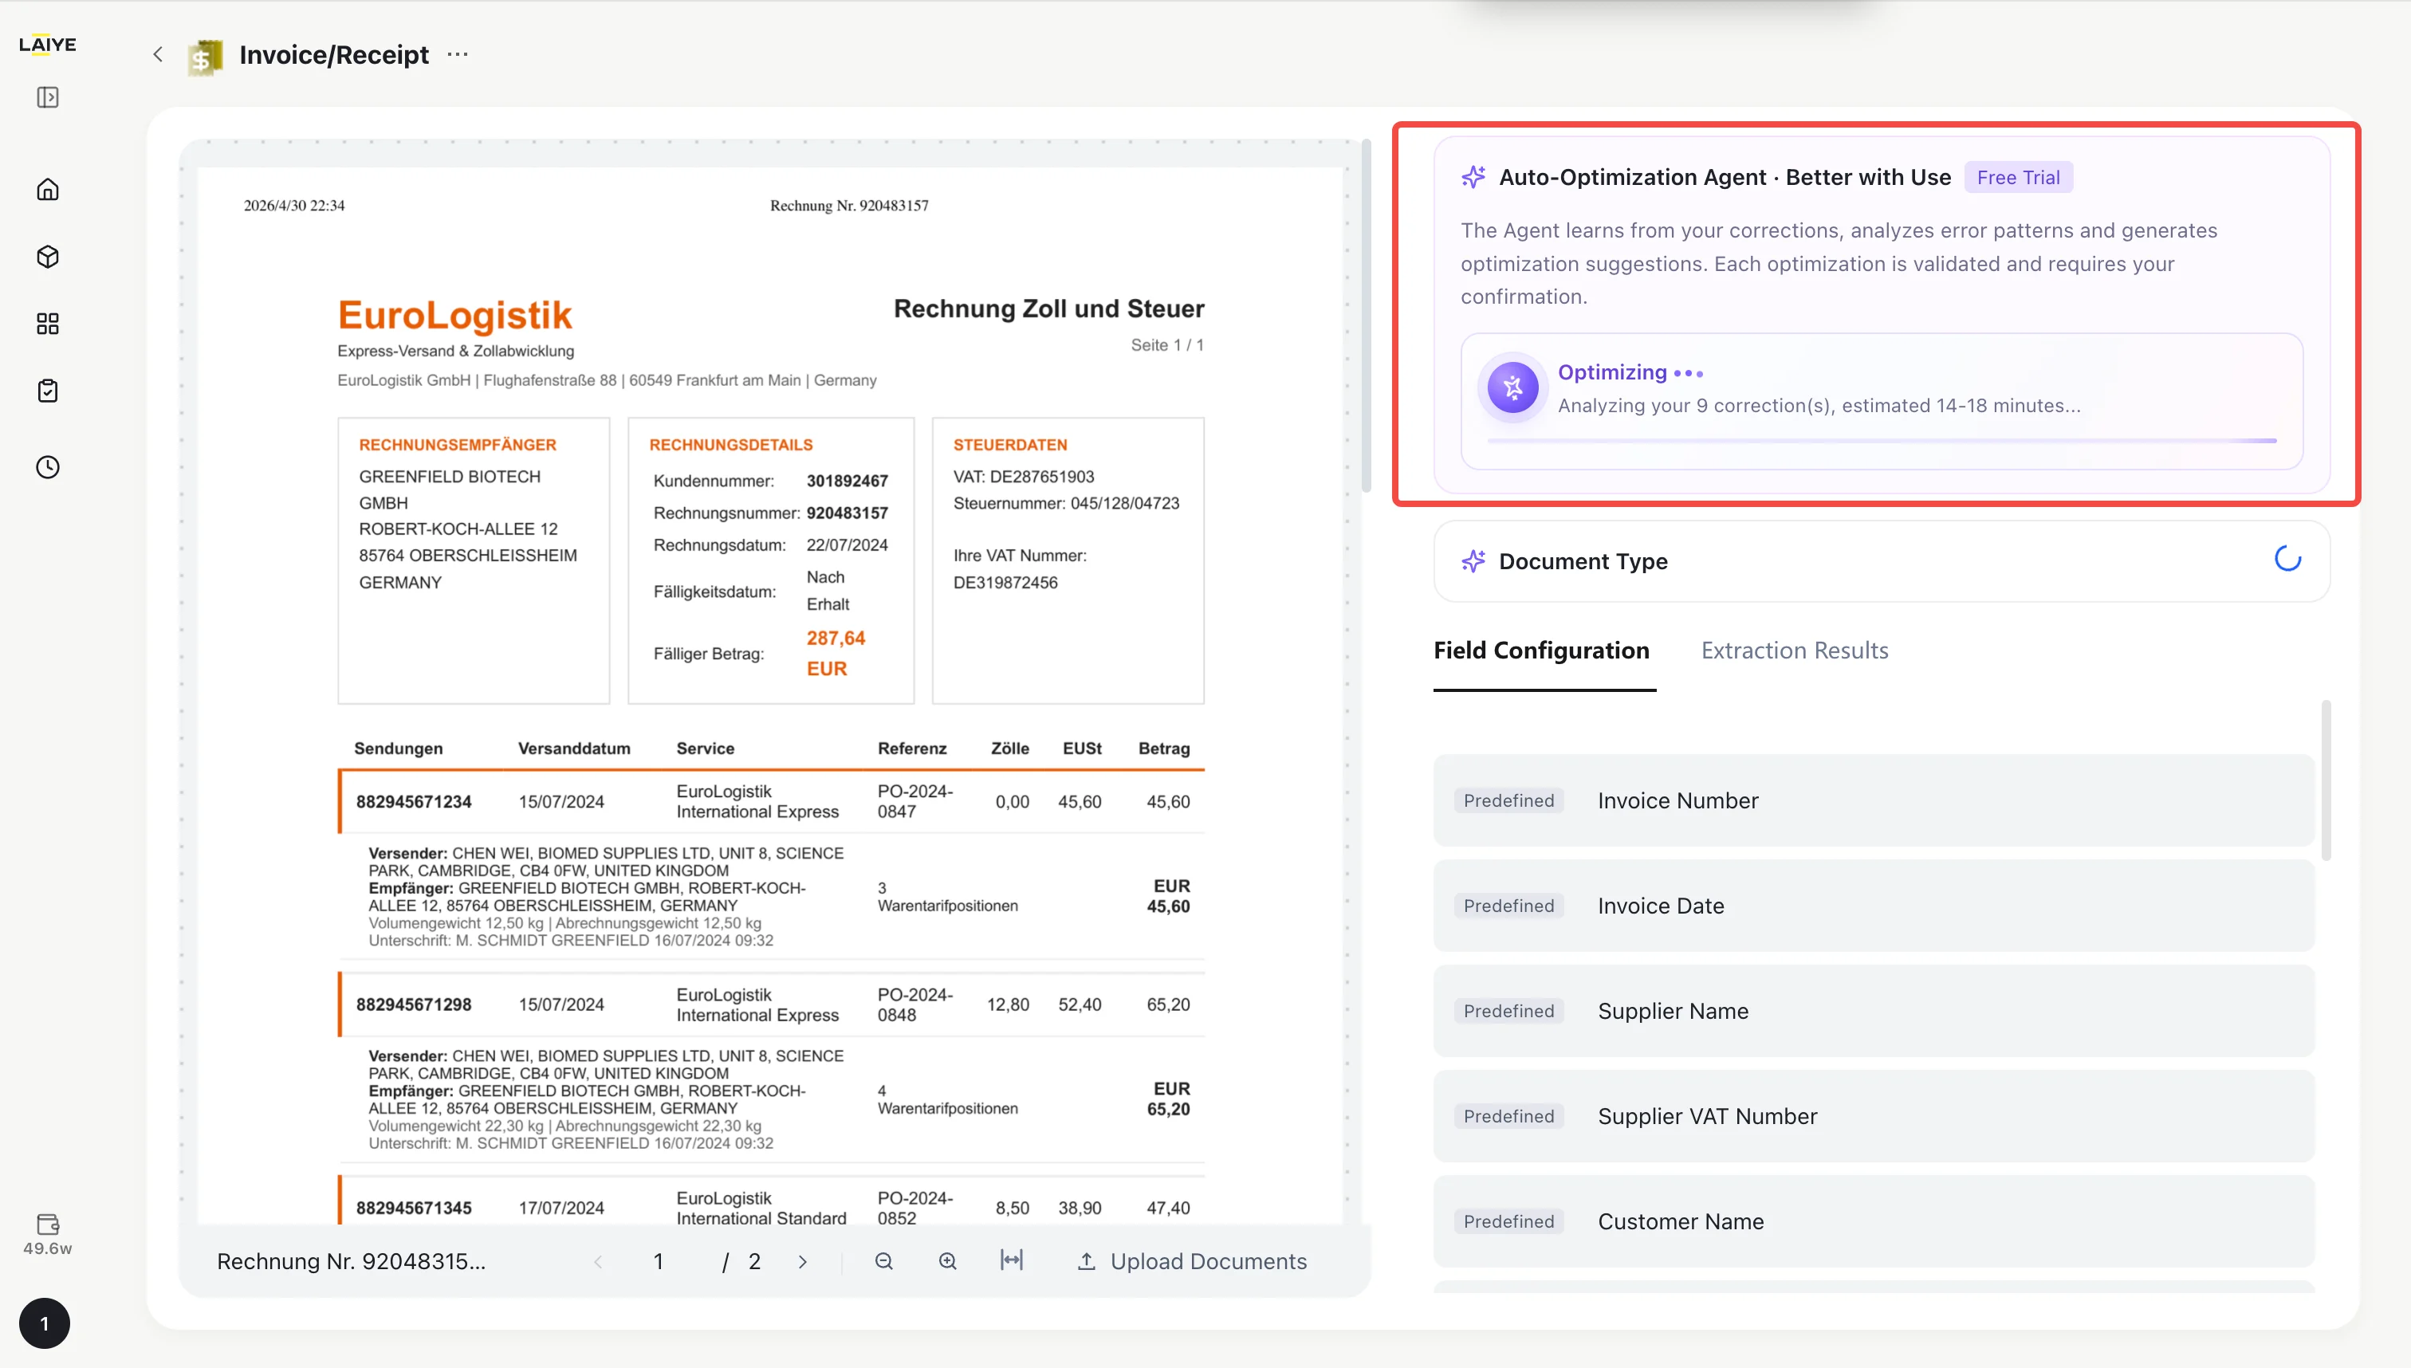Viewport: 2411px width, 1368px height.
Task: Click the black circle badge labeled 1
Action: [44, 1324]
